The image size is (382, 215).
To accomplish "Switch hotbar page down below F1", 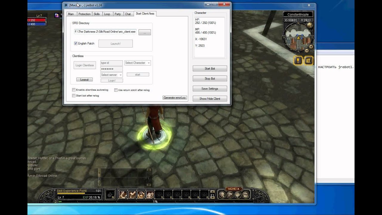I will pos(212,198).
